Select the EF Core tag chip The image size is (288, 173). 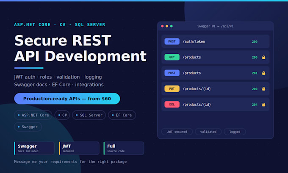(x=122, y=115)
